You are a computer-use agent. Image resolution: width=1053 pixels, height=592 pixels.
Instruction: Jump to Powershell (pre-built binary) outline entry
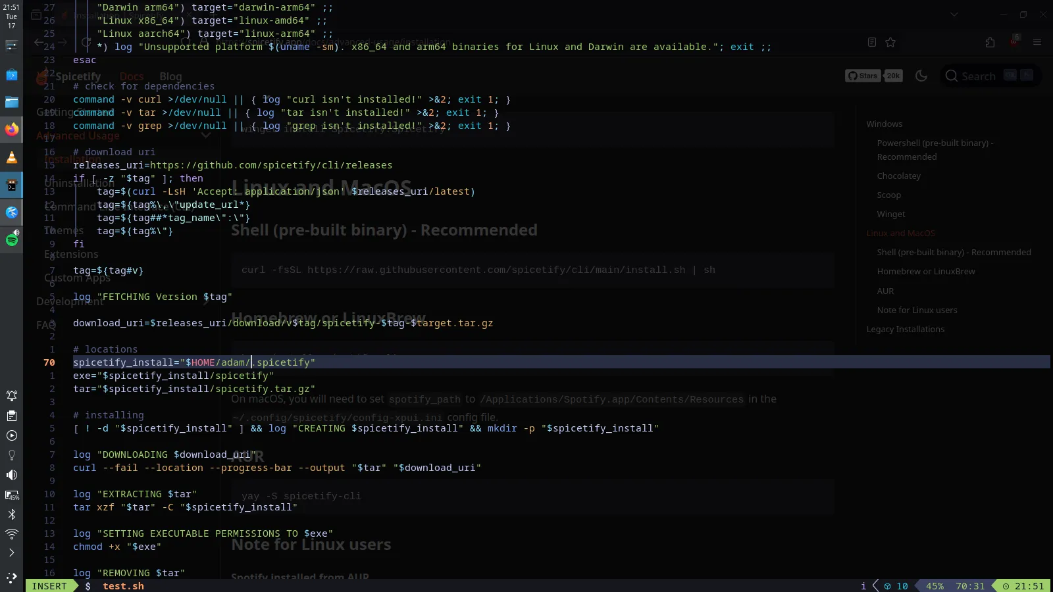tap(935, 150)
